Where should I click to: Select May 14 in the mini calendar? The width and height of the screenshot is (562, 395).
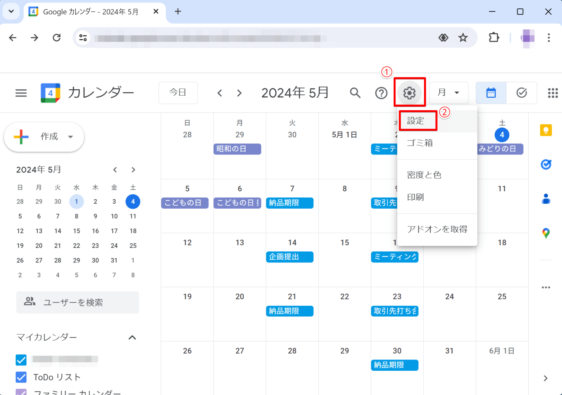(57, 231)
